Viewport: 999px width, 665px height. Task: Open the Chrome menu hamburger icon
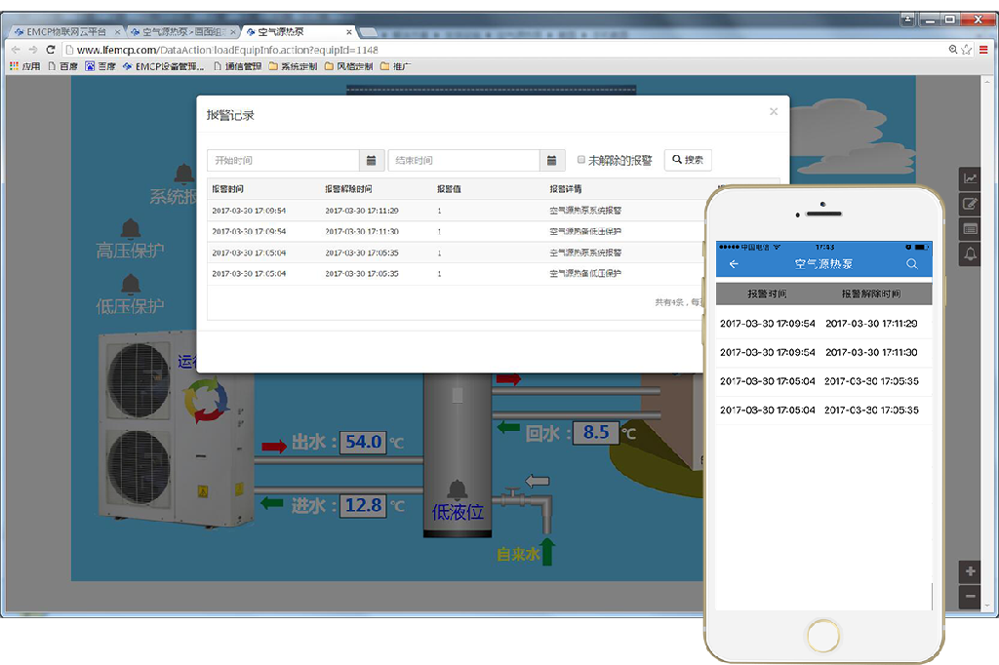pyautogui.click(x=983, y=50)
